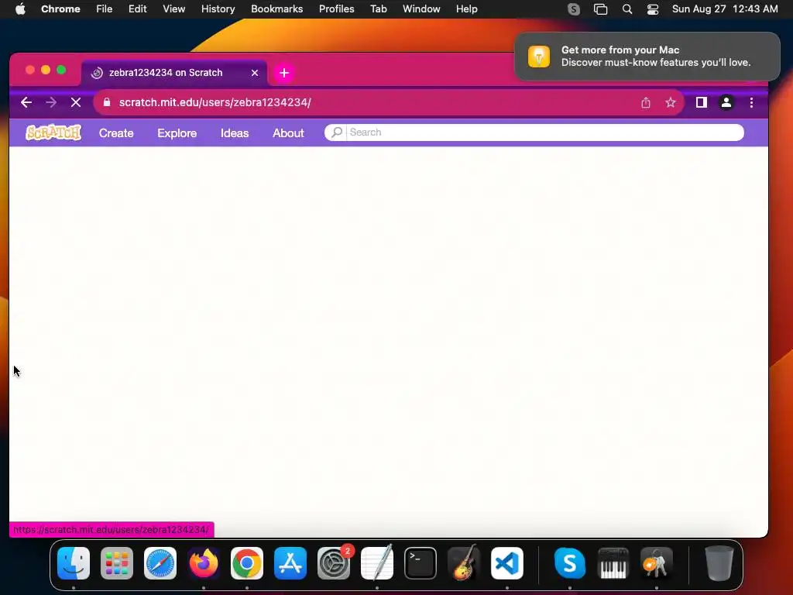
Task: Open Terminal from the Dock
Action: tap(421, 563)
